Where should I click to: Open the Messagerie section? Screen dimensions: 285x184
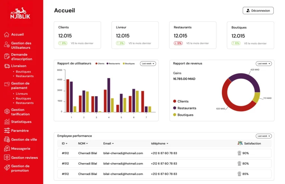coord(21,149)
